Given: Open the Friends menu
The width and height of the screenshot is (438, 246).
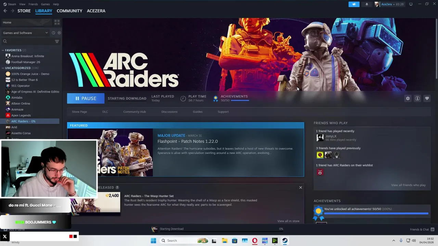Looking at the screenshot, I should [x=33, y=4].
